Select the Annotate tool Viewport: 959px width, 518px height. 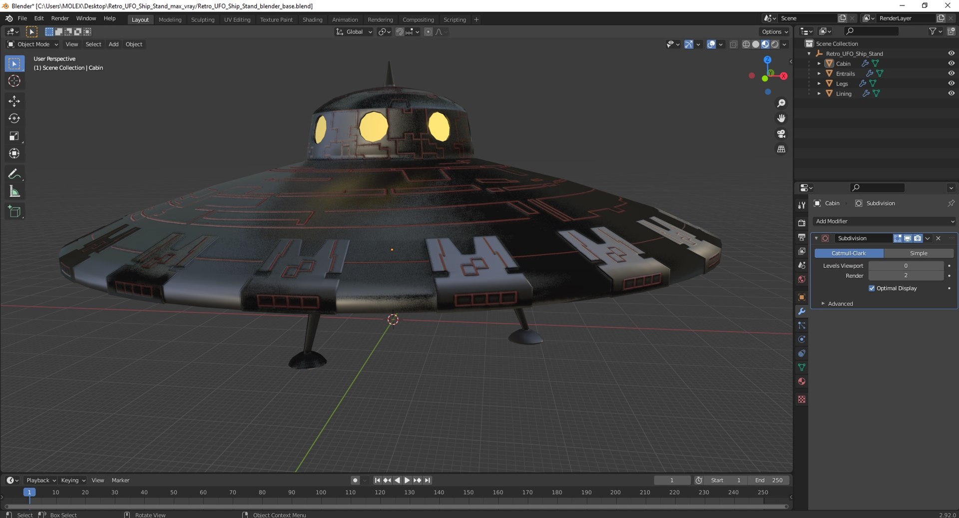(14, 174)
